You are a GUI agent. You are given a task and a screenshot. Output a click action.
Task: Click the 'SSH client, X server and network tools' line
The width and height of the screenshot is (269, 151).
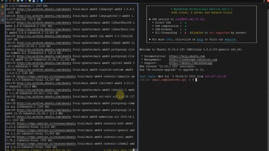201,13
